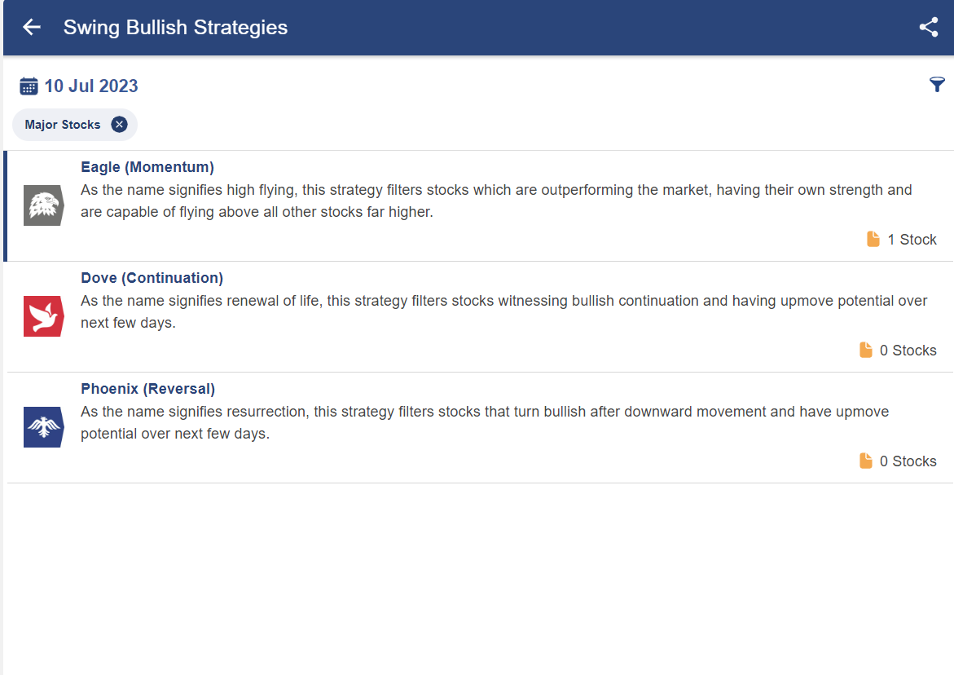Open the Dove (Continuation) title
This screenshot has height=675, width=954.
pos(152,277)
